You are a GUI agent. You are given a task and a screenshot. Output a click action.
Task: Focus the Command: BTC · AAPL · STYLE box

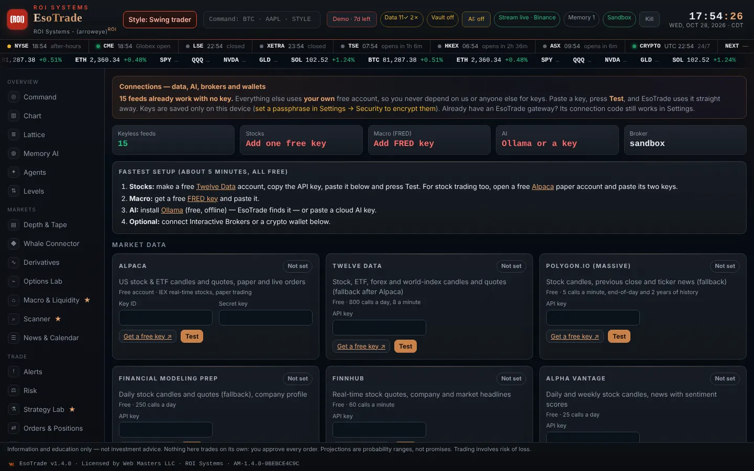coord(262,19)
